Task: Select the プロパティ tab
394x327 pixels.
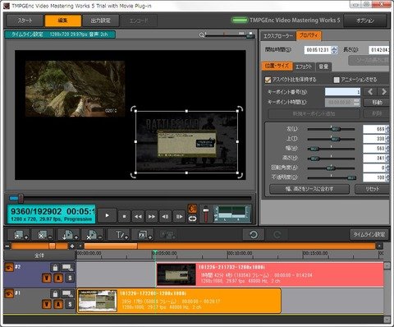Action: pyautogui.click(x=309, y=35)
